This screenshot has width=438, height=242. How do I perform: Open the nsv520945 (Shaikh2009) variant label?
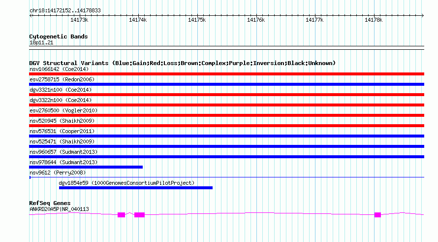click(x=62, y=121)
